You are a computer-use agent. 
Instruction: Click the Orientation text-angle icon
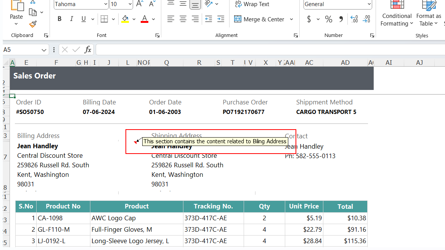(209, 4)
